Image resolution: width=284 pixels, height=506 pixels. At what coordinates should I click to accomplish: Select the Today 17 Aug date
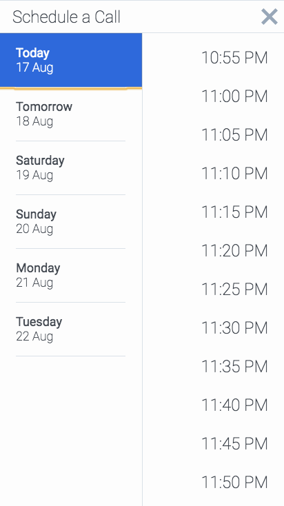[71, 61]
